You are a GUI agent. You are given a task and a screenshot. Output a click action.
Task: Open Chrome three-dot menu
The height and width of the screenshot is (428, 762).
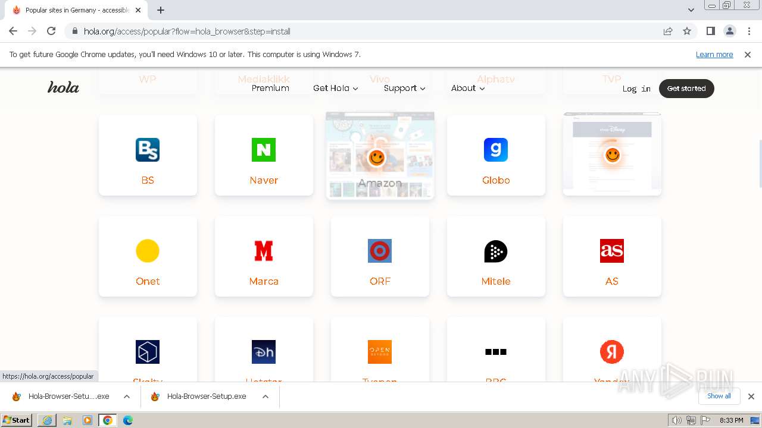749,31
